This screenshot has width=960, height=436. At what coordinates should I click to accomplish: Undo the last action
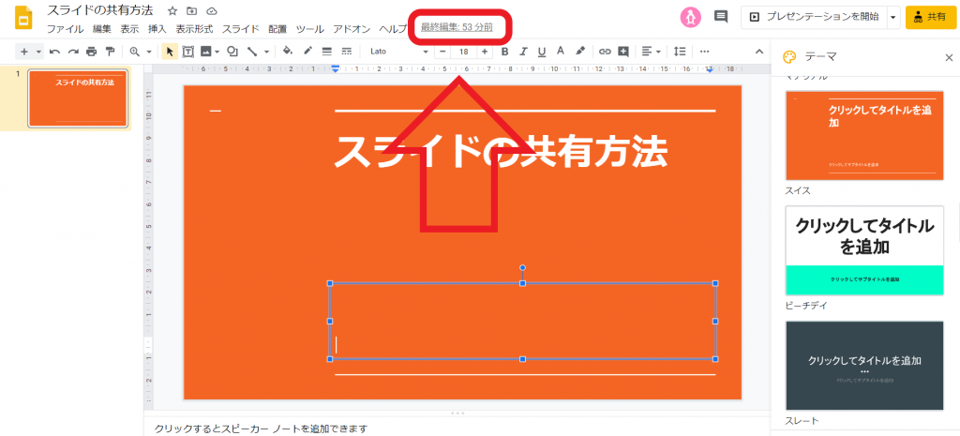click(x=54, y=52)
